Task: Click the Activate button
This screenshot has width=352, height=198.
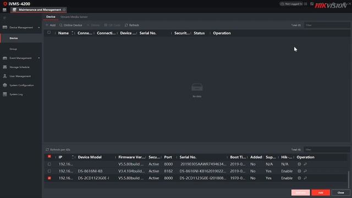Action: 301,193
